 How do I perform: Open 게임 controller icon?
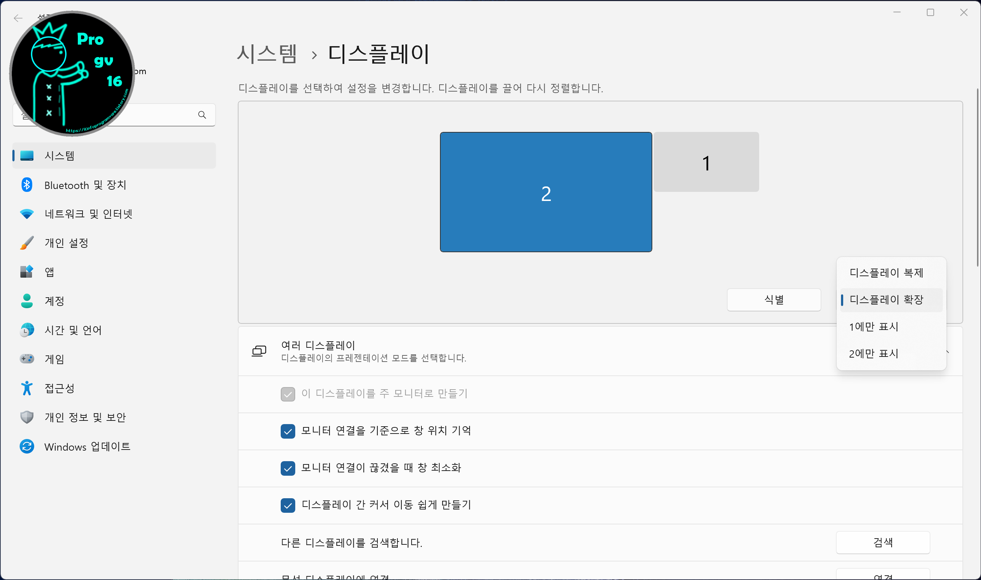pos(27,359)
